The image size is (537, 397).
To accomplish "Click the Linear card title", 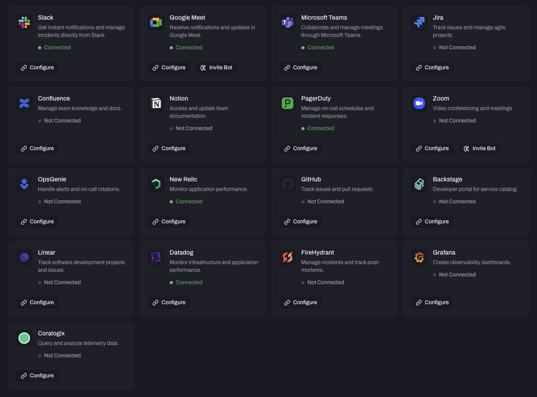I will [x=47, y=253].
